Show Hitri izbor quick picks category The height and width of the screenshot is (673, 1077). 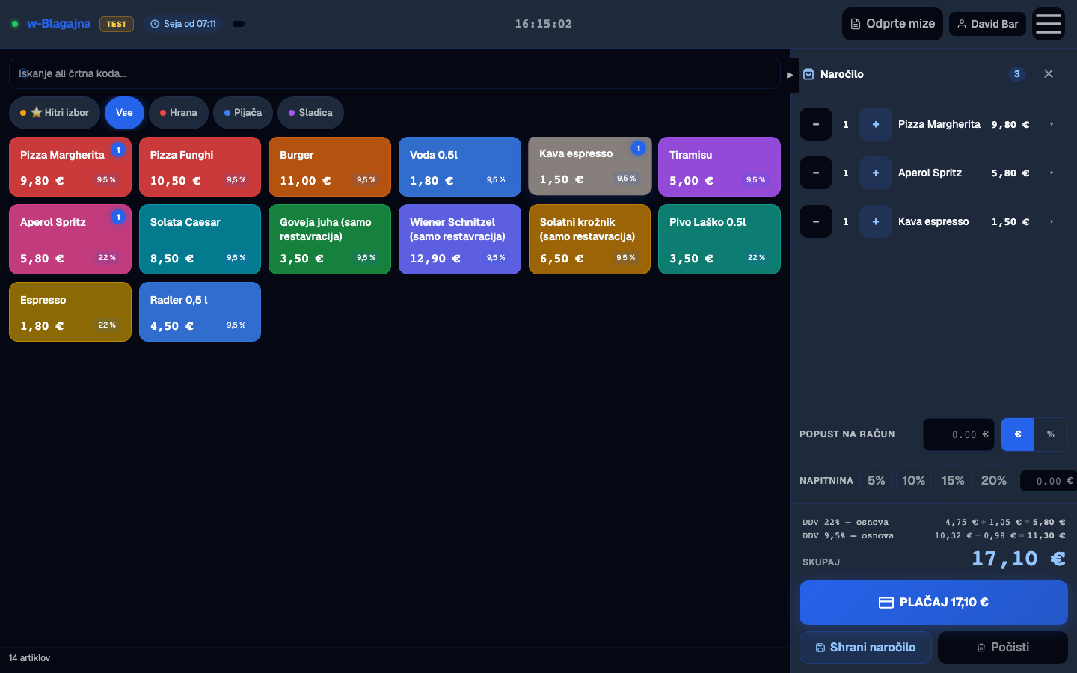55,113
